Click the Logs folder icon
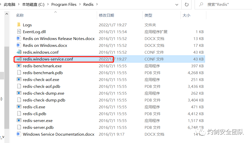The height and width of the screenshot is (143, 252). (19, 25)
